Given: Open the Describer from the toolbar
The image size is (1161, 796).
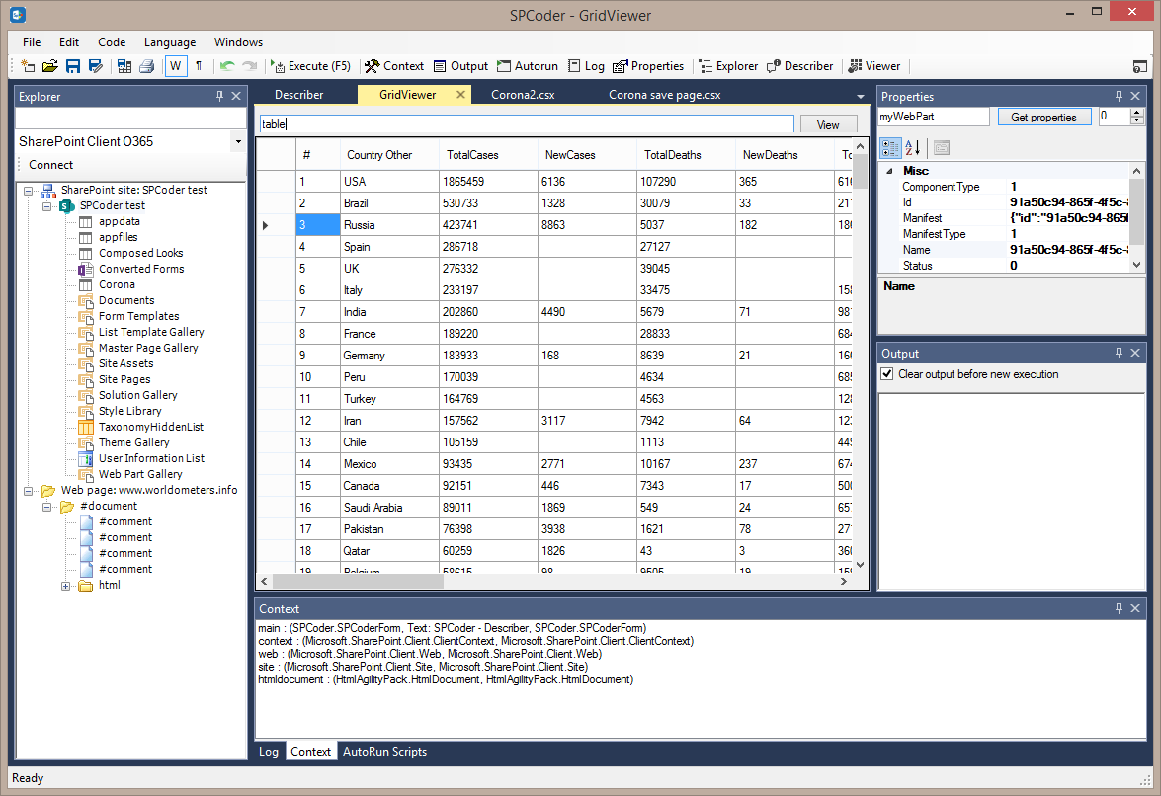Looking at the screenshot, I should click(799, 66).
